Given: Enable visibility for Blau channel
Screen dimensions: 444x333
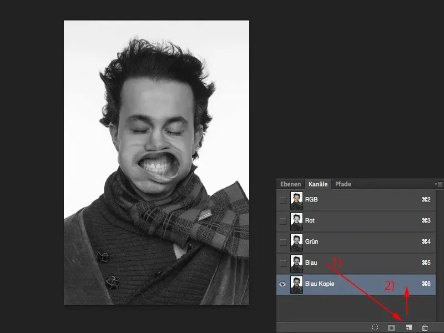Looking at the screenshot, I should [x=283, y=263].
